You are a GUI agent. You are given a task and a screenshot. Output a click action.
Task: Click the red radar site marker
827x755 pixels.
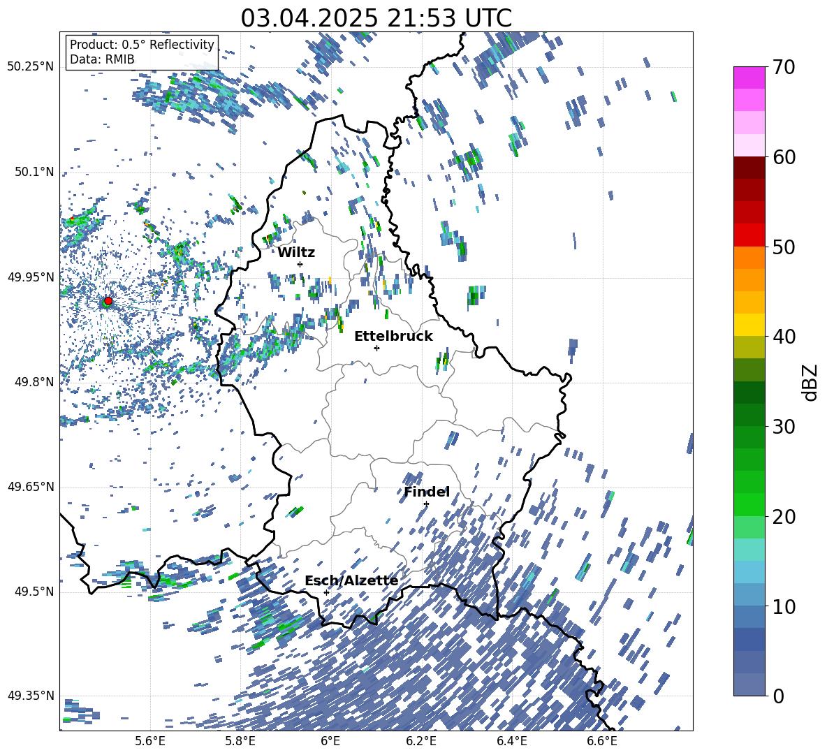point(108,301)
